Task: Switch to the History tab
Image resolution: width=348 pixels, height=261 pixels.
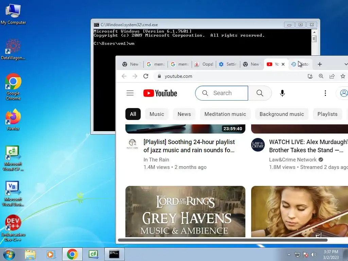Action: click(x=300, y=64)
